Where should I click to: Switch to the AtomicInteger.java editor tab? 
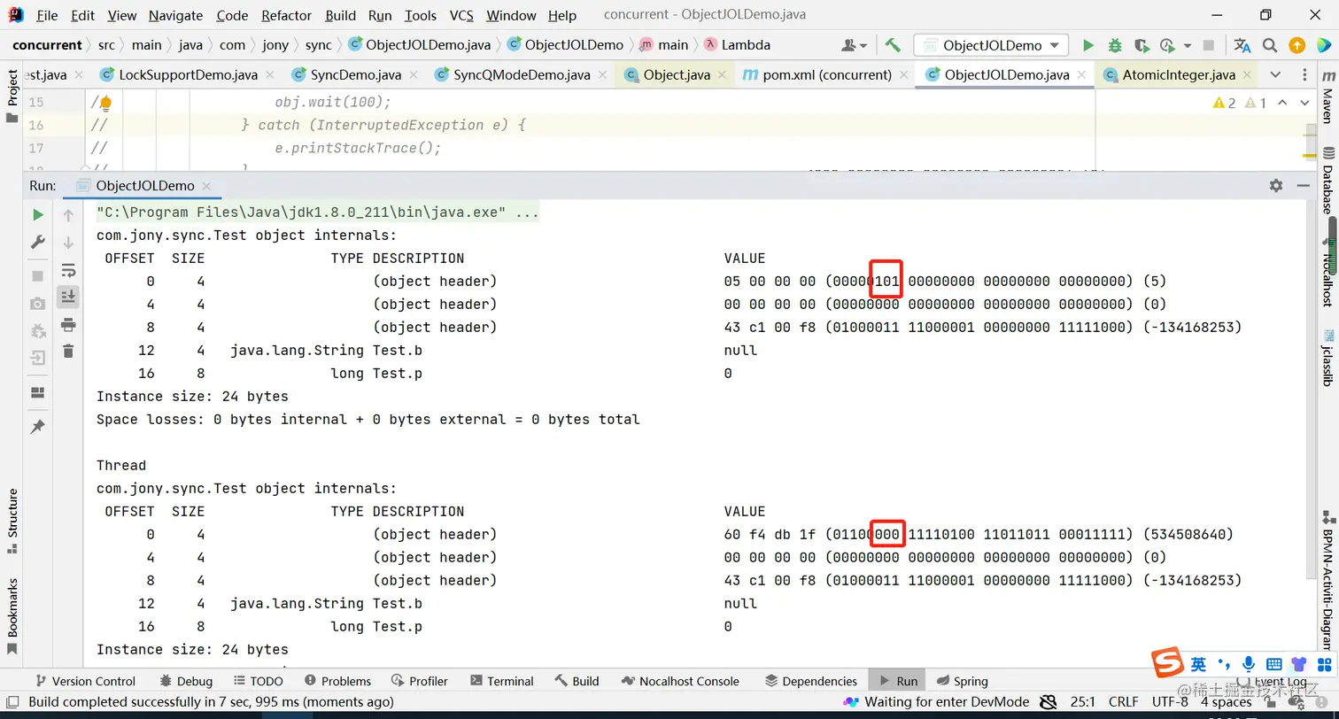tap(1179, 74)
